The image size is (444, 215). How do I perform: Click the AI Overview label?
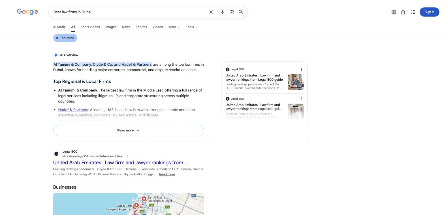click(x=69, y=55)
